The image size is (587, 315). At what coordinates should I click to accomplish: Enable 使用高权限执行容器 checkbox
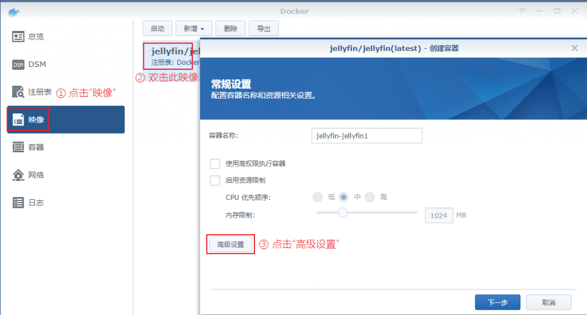click(215, 164)
